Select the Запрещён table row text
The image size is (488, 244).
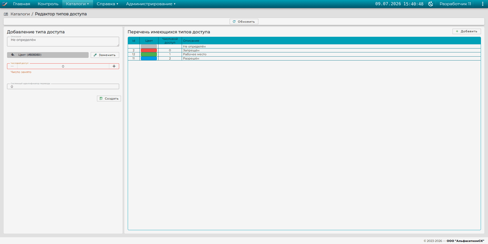[191, 50]
